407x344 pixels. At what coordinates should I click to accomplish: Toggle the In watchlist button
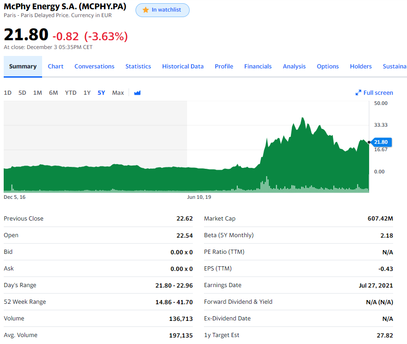point(162,10)
